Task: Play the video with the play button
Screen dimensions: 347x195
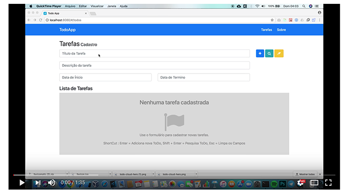Action: 22,183
